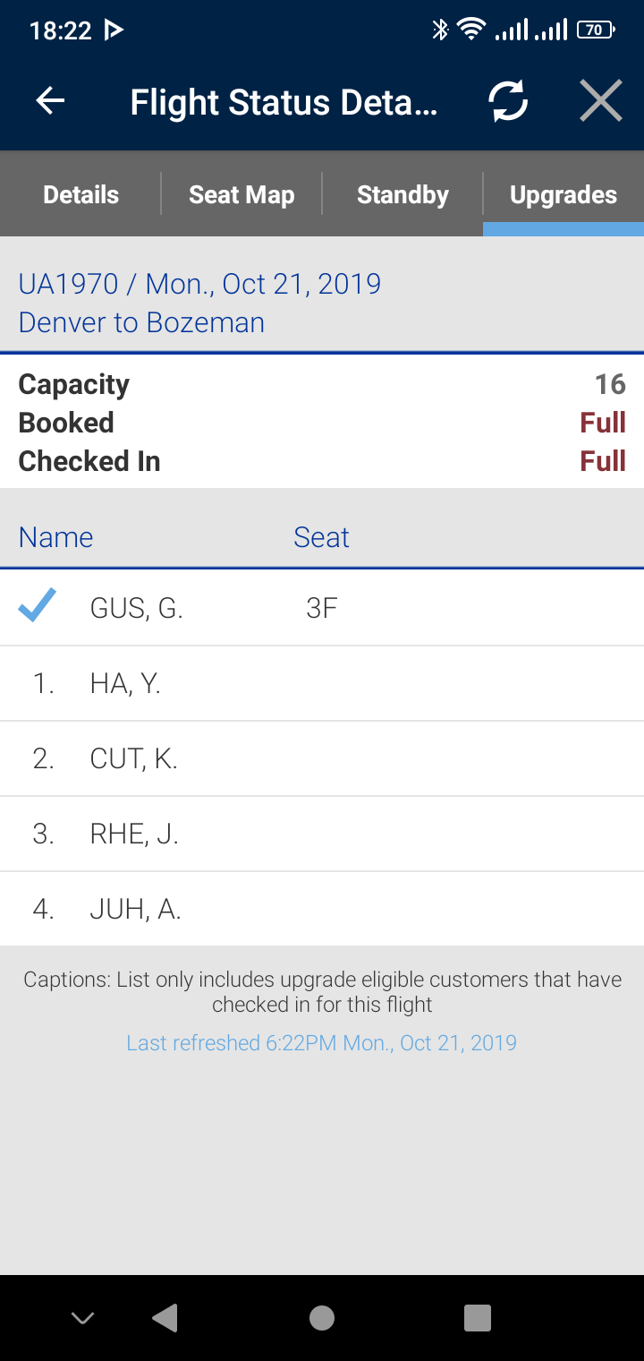Select the Standby tab
Image resolution: width=644 pixels, height=1361 pixels.
point(402,194)
